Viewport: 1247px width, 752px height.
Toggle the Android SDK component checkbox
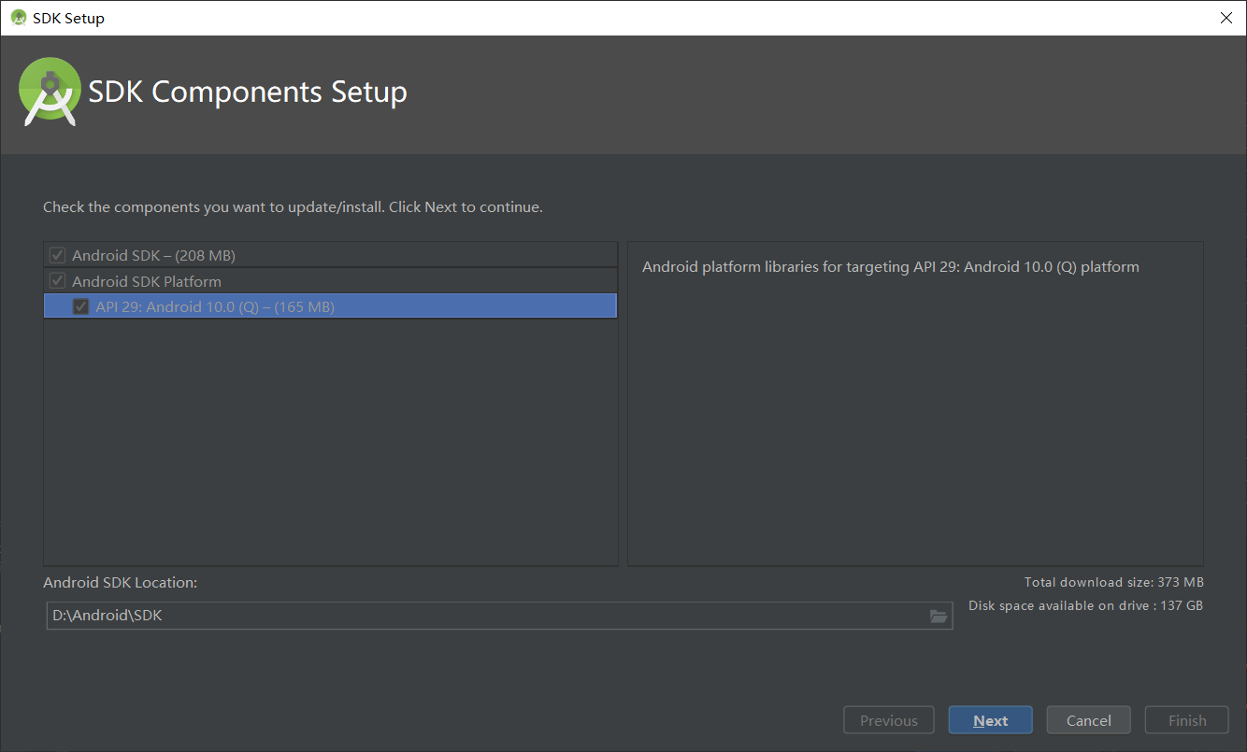(57, 254)
